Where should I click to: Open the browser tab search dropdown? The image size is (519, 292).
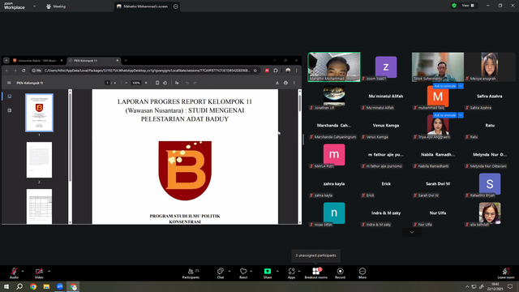click(6, 61)
